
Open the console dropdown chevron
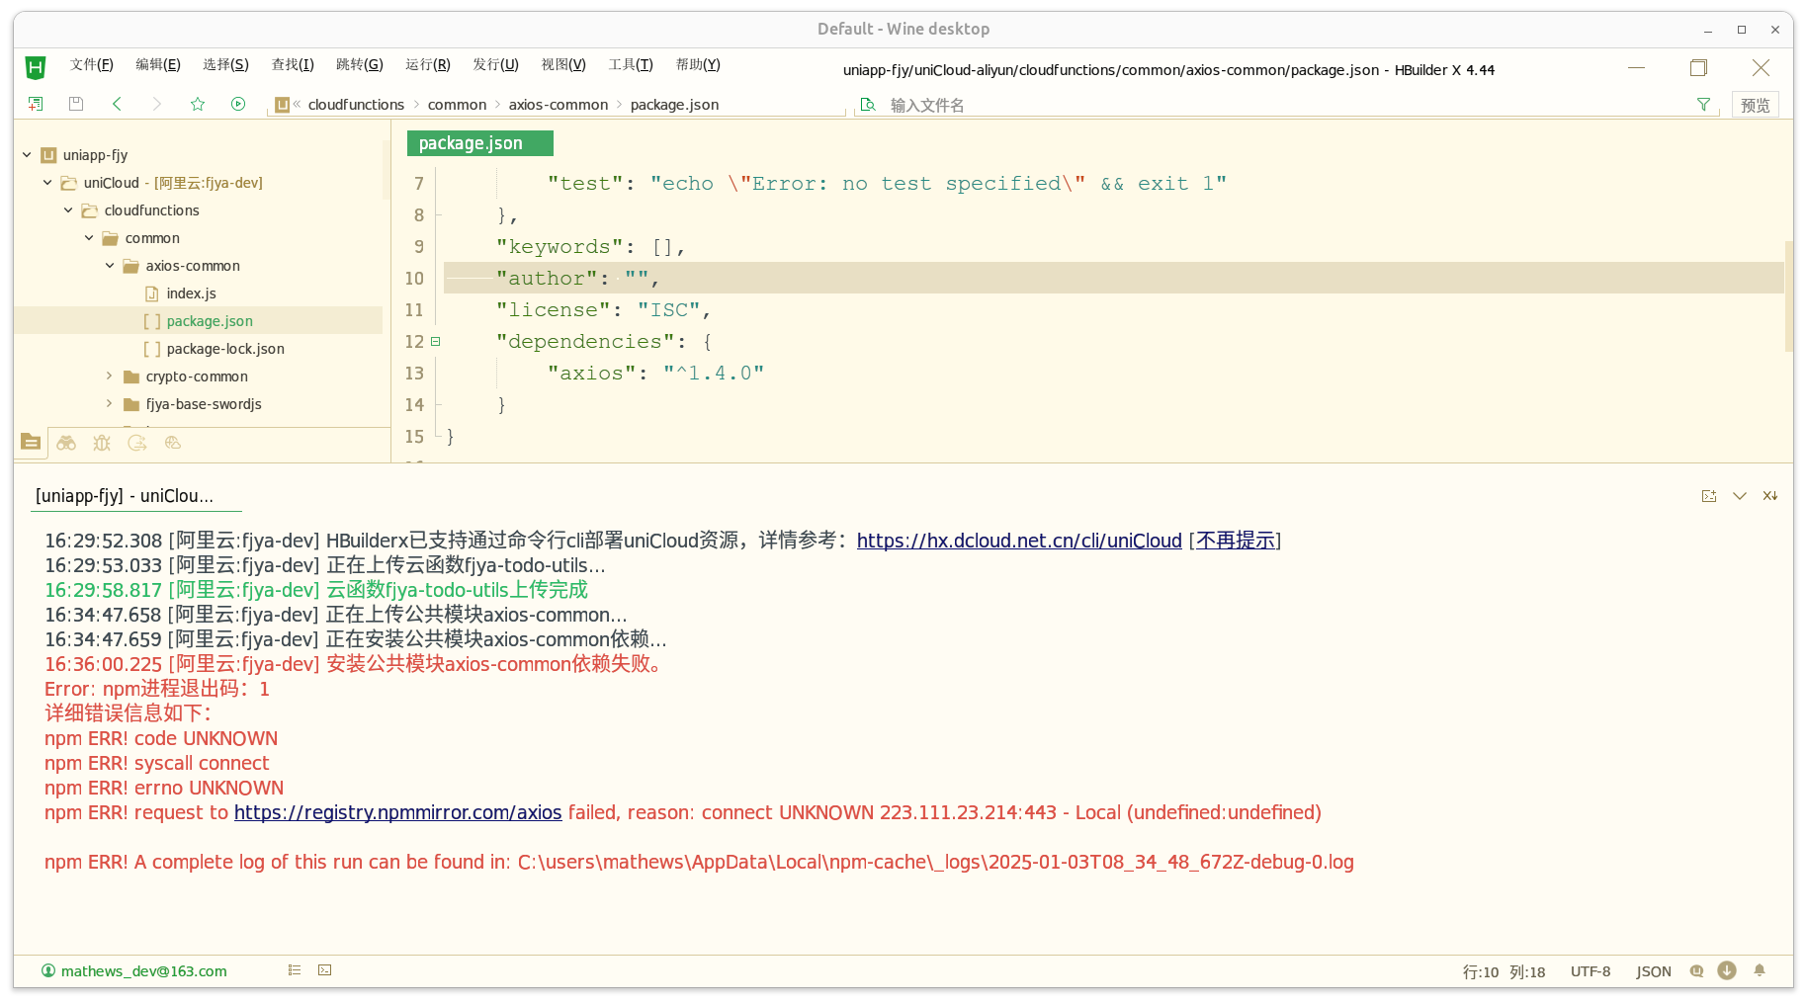coord(1740,496)
